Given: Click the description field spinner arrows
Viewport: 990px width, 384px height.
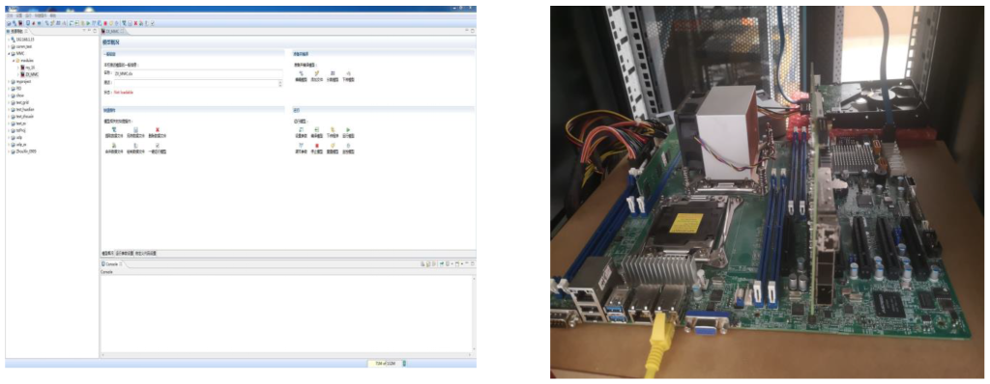Looking at the screenshot, I should click(279, 83).
